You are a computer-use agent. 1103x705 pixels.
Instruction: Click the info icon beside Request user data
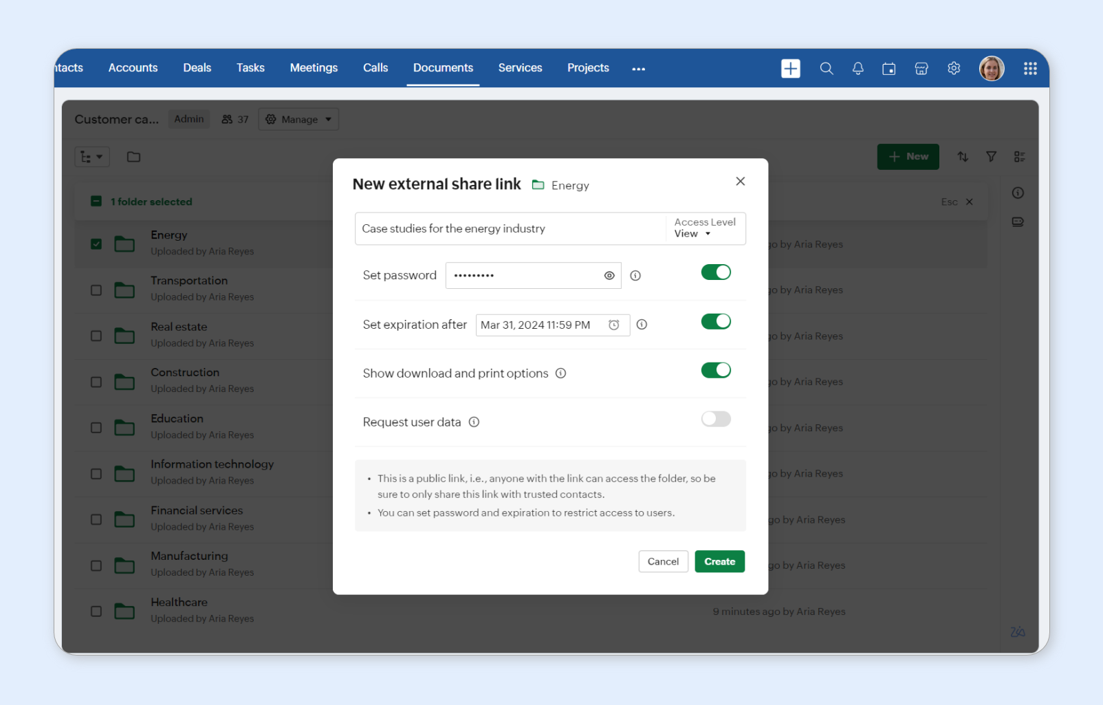474,422
